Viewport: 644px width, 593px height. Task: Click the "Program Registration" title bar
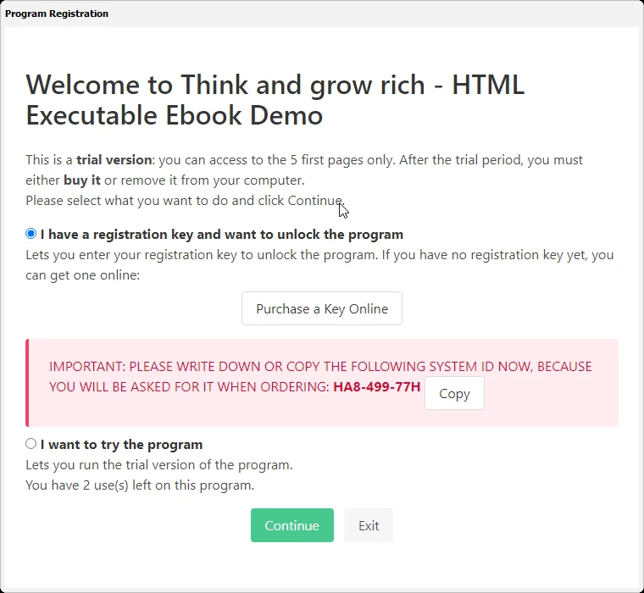tap(57, 14)
